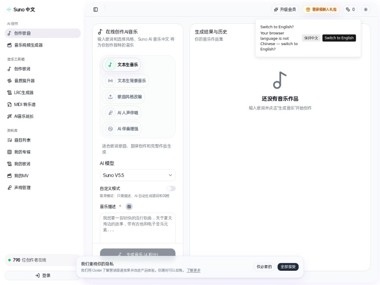Screen dimensions: 380x285
Task: Click the Suno 中文 logo
Action: (x=21, y=9)
